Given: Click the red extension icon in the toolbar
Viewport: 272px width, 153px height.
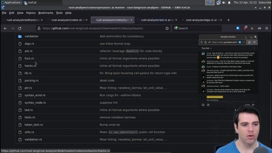Looking at the screenshot, I should click(245, 28).
